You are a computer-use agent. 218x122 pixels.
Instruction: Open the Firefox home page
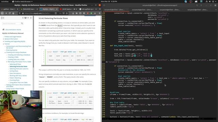(x=13, y=13)
